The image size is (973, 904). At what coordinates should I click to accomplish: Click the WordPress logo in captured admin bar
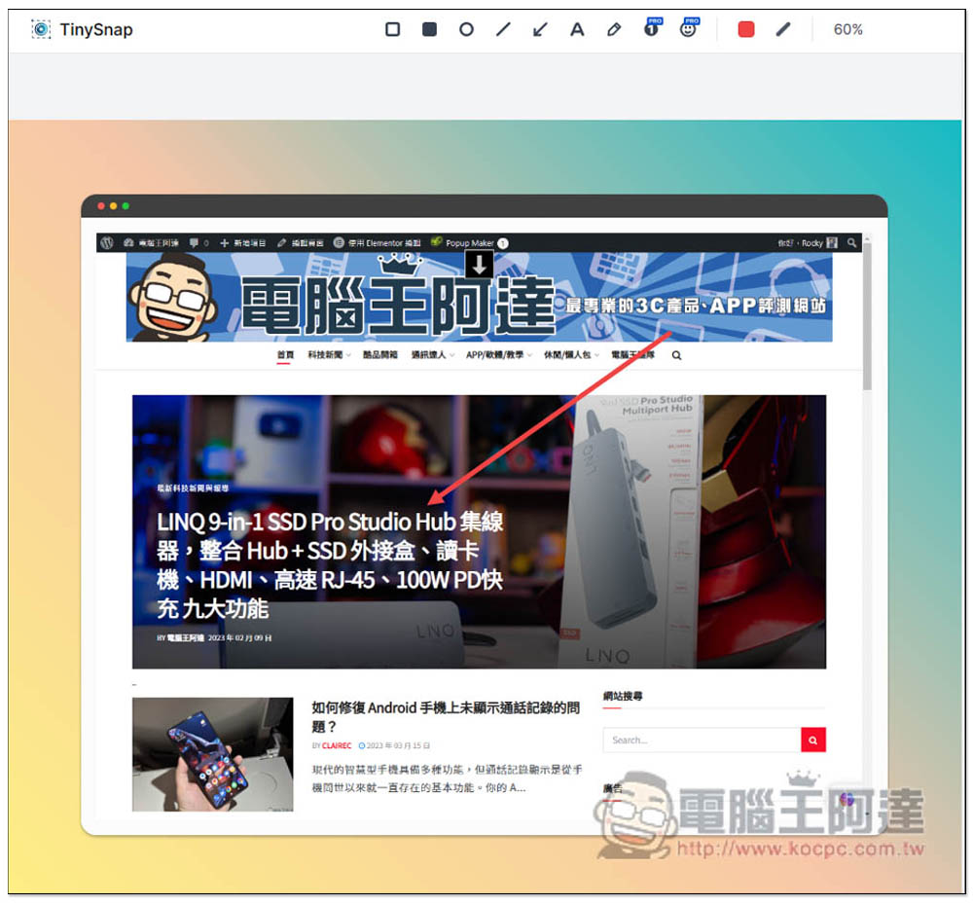[x=107, y=242]
